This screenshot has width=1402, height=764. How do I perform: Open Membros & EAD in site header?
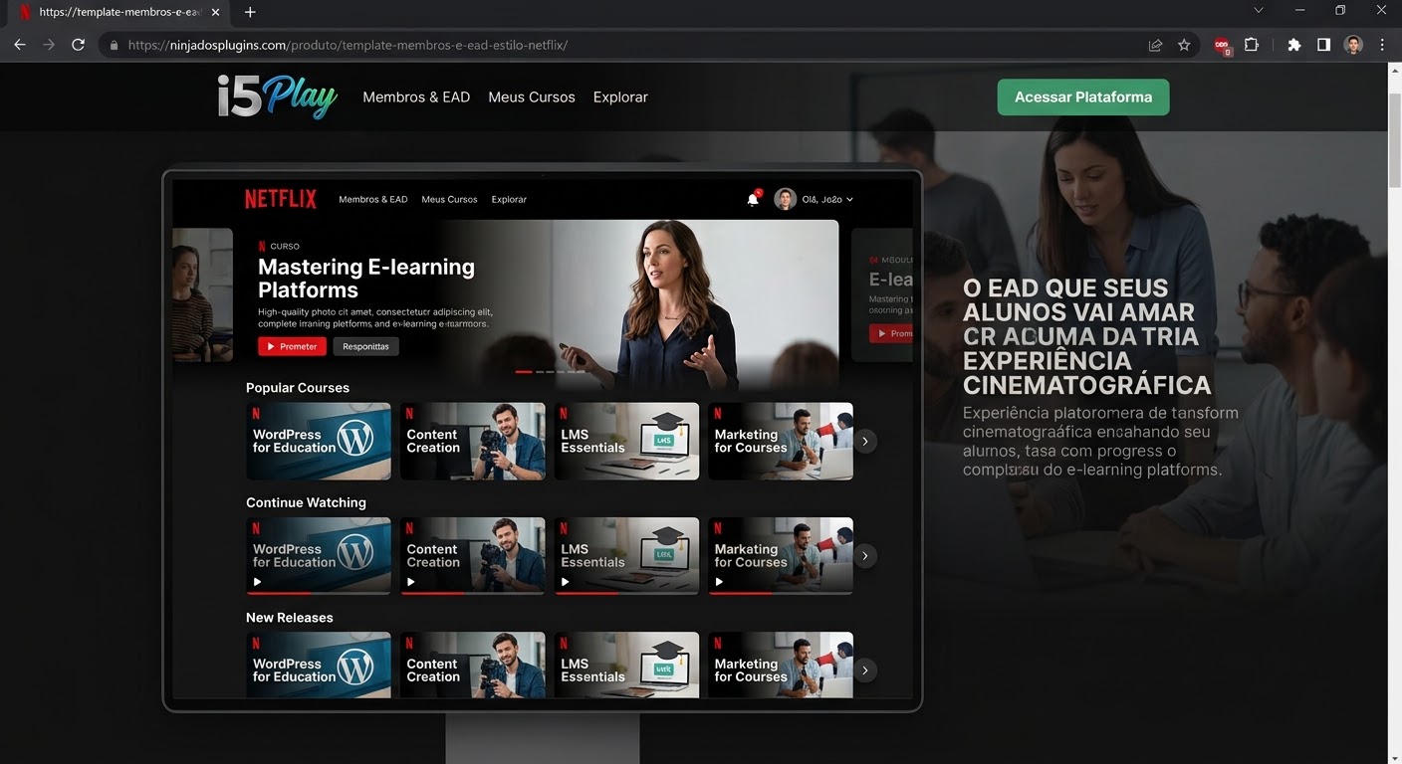coord(416,96)
